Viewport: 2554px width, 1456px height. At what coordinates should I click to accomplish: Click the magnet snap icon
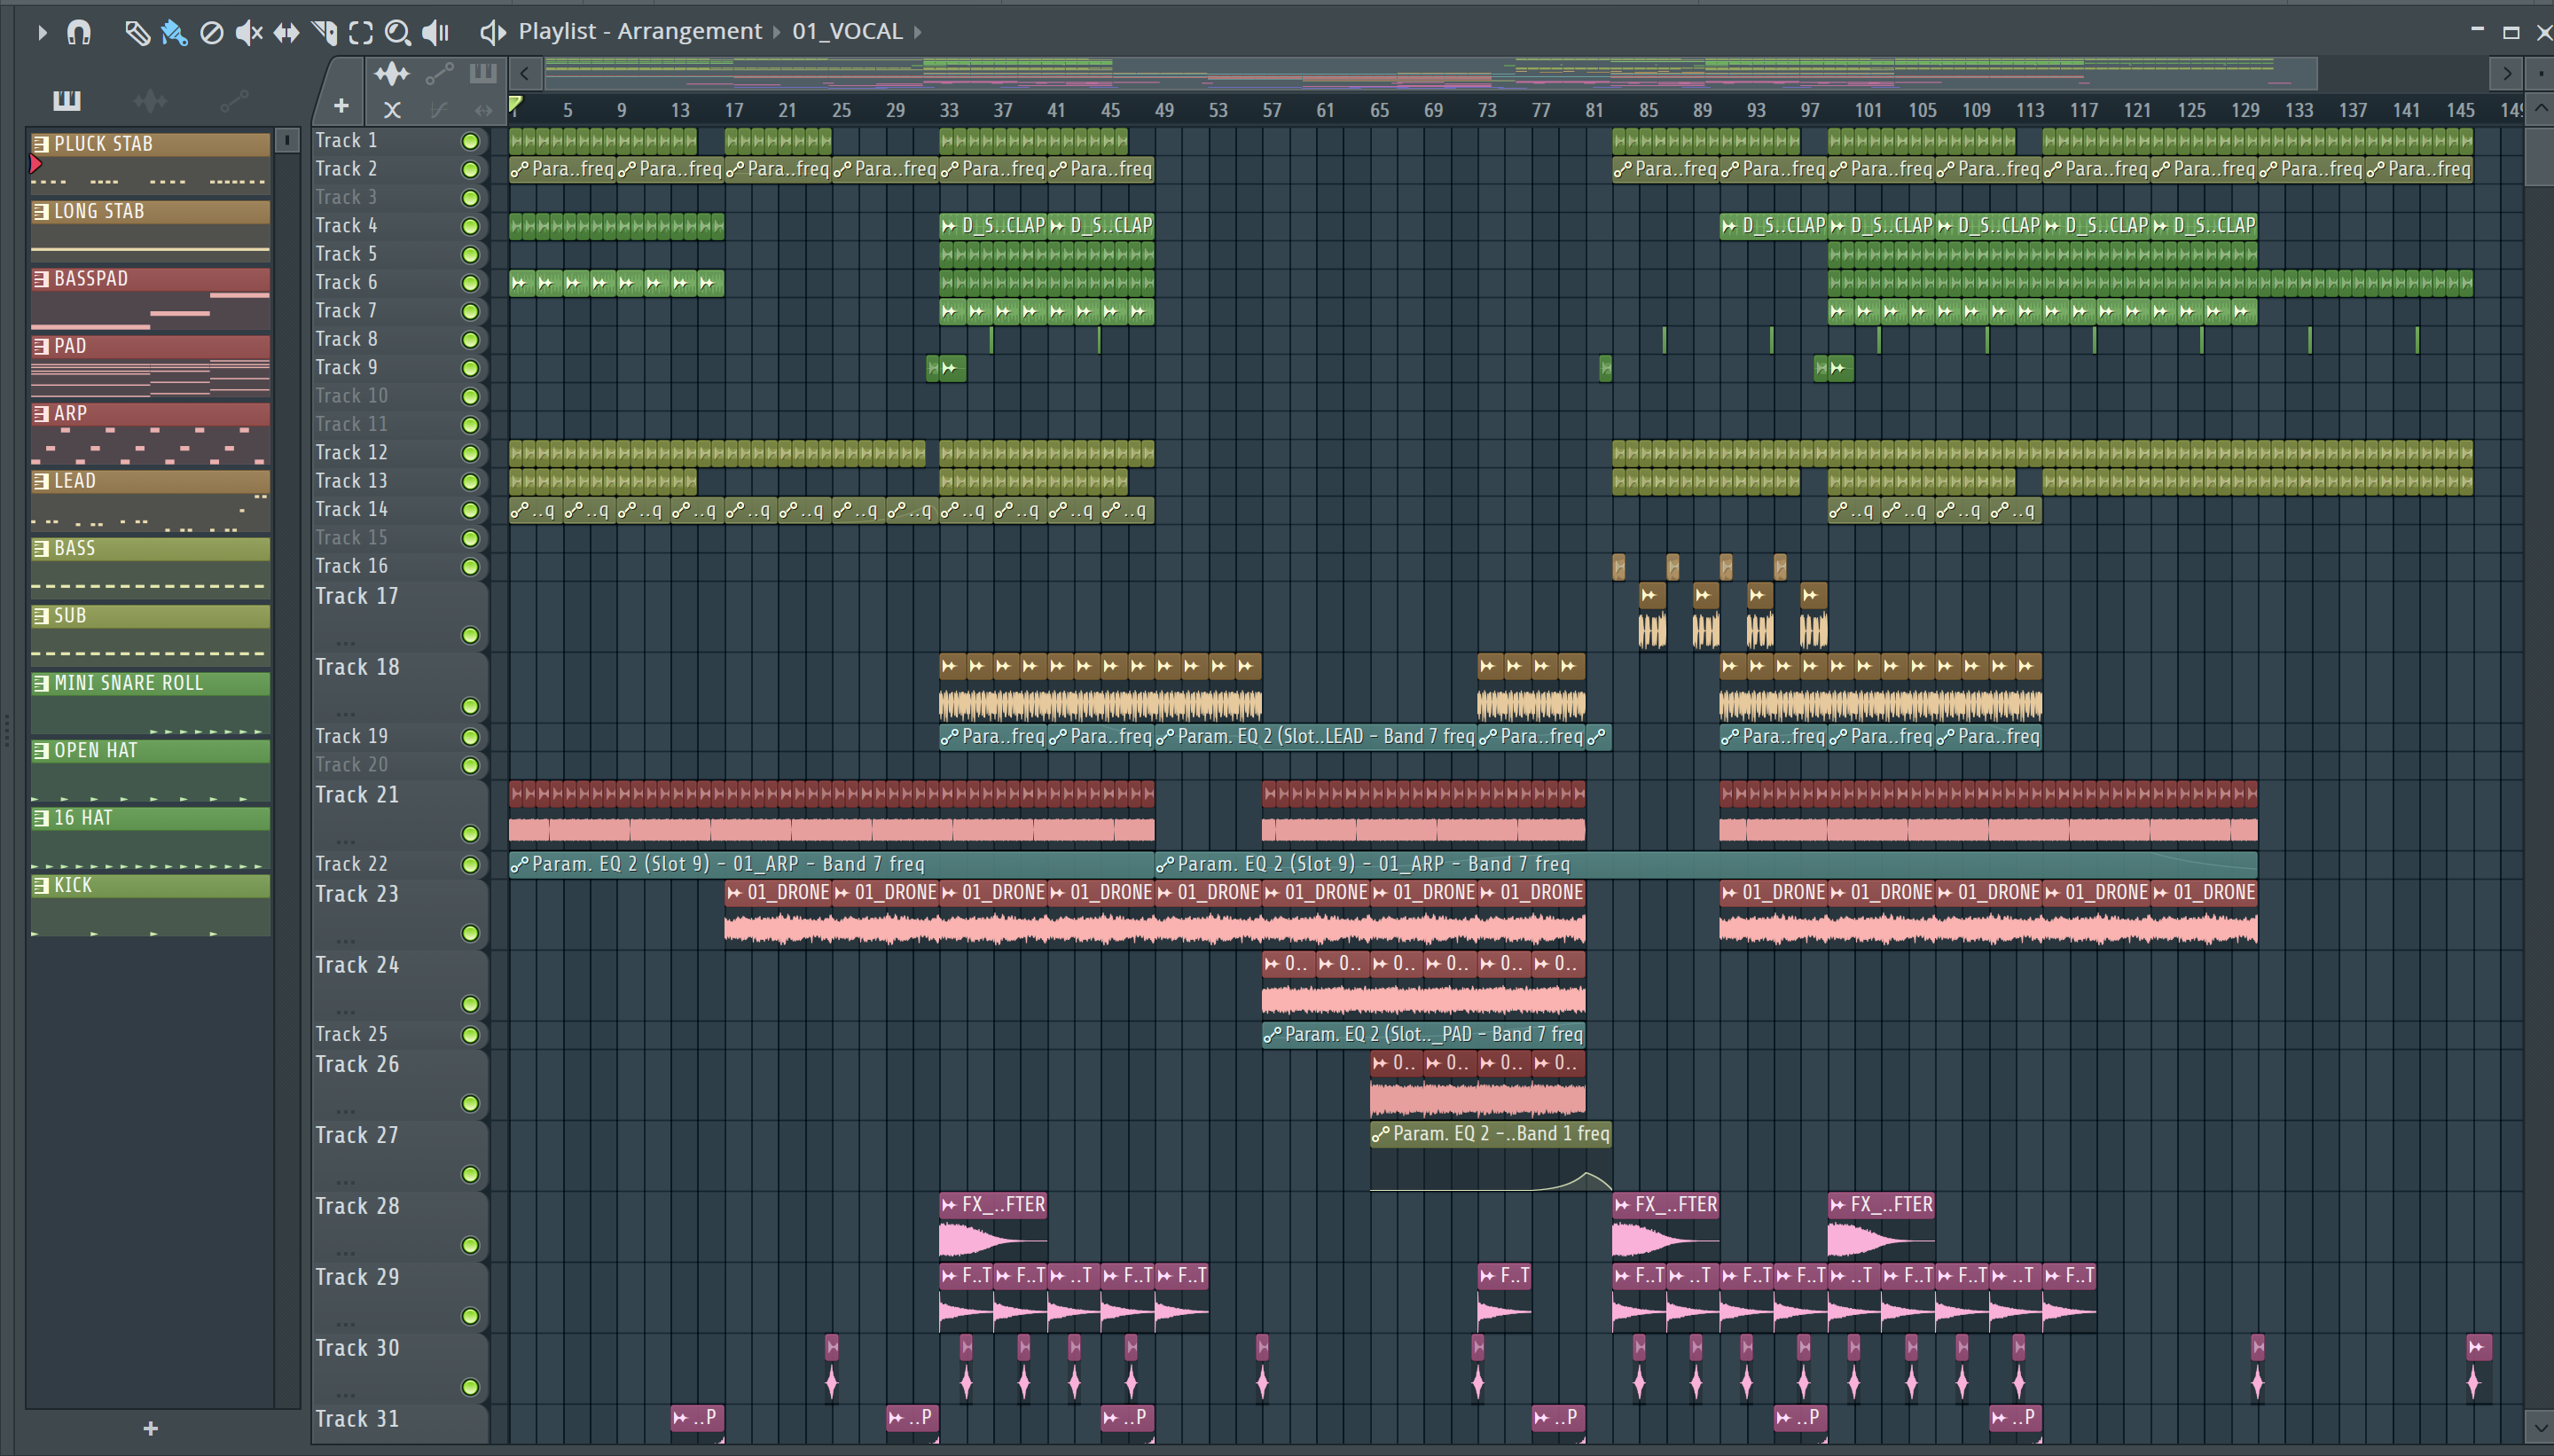click(78, 32)
